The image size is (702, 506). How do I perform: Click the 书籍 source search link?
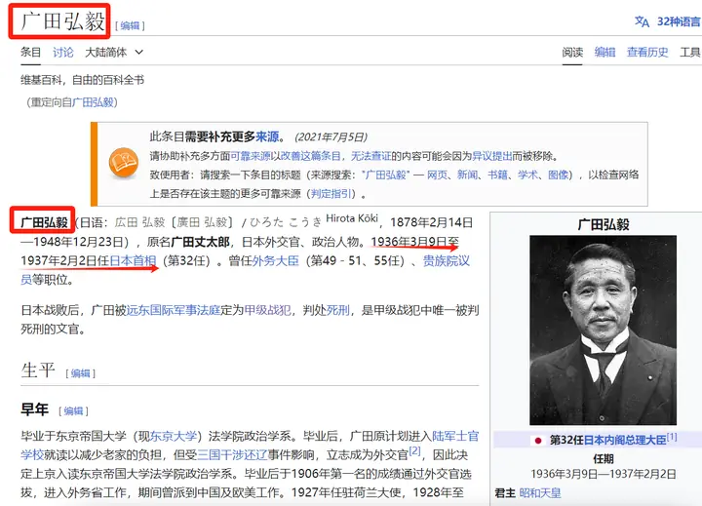(x=497, y=175)
